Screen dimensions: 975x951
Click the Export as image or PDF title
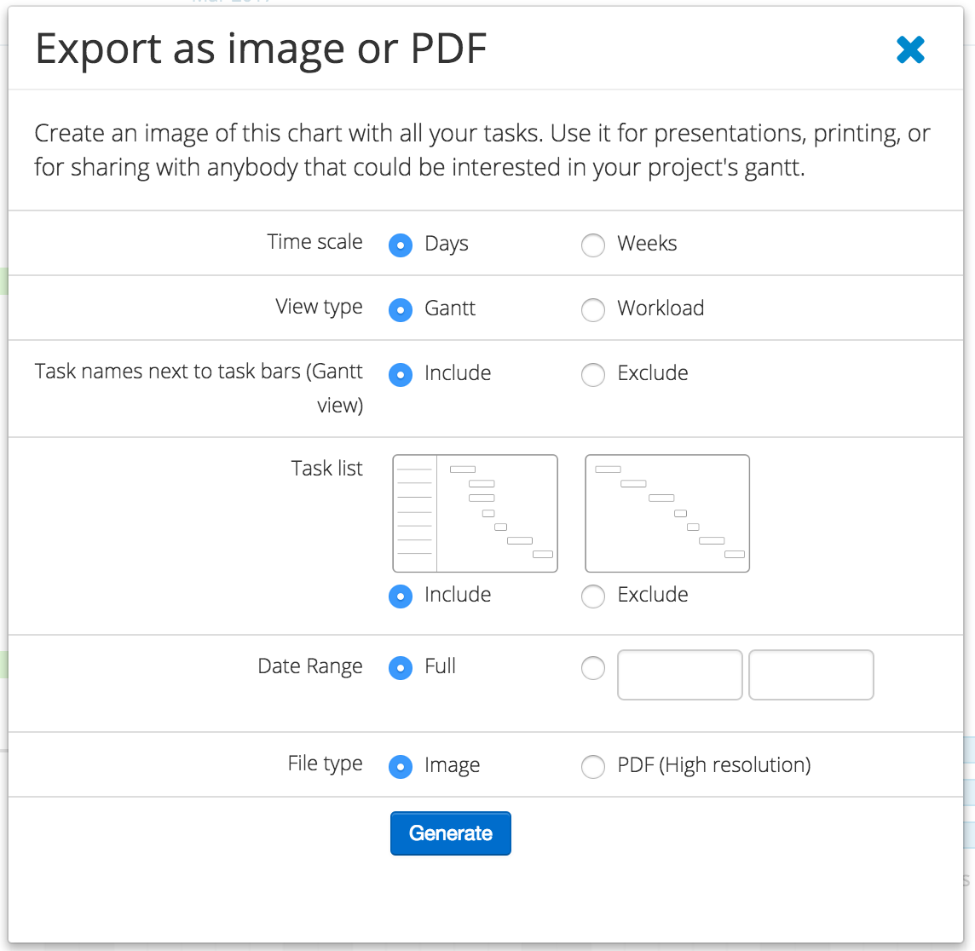click(x=261, y=49)
